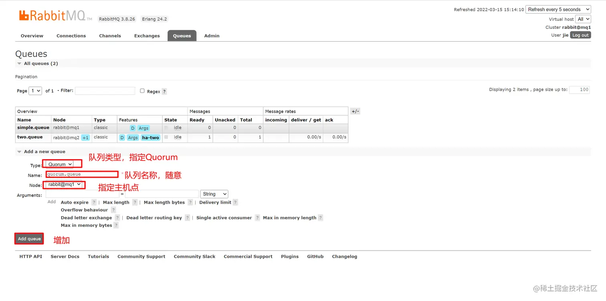Open the Community Slack link
The image size is (606, 301).
coord(195,257)
